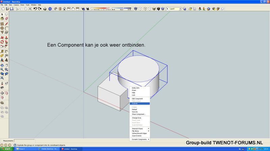270x151 pixels.
Task: Select the Arc tool
Action: coord(6,28)
